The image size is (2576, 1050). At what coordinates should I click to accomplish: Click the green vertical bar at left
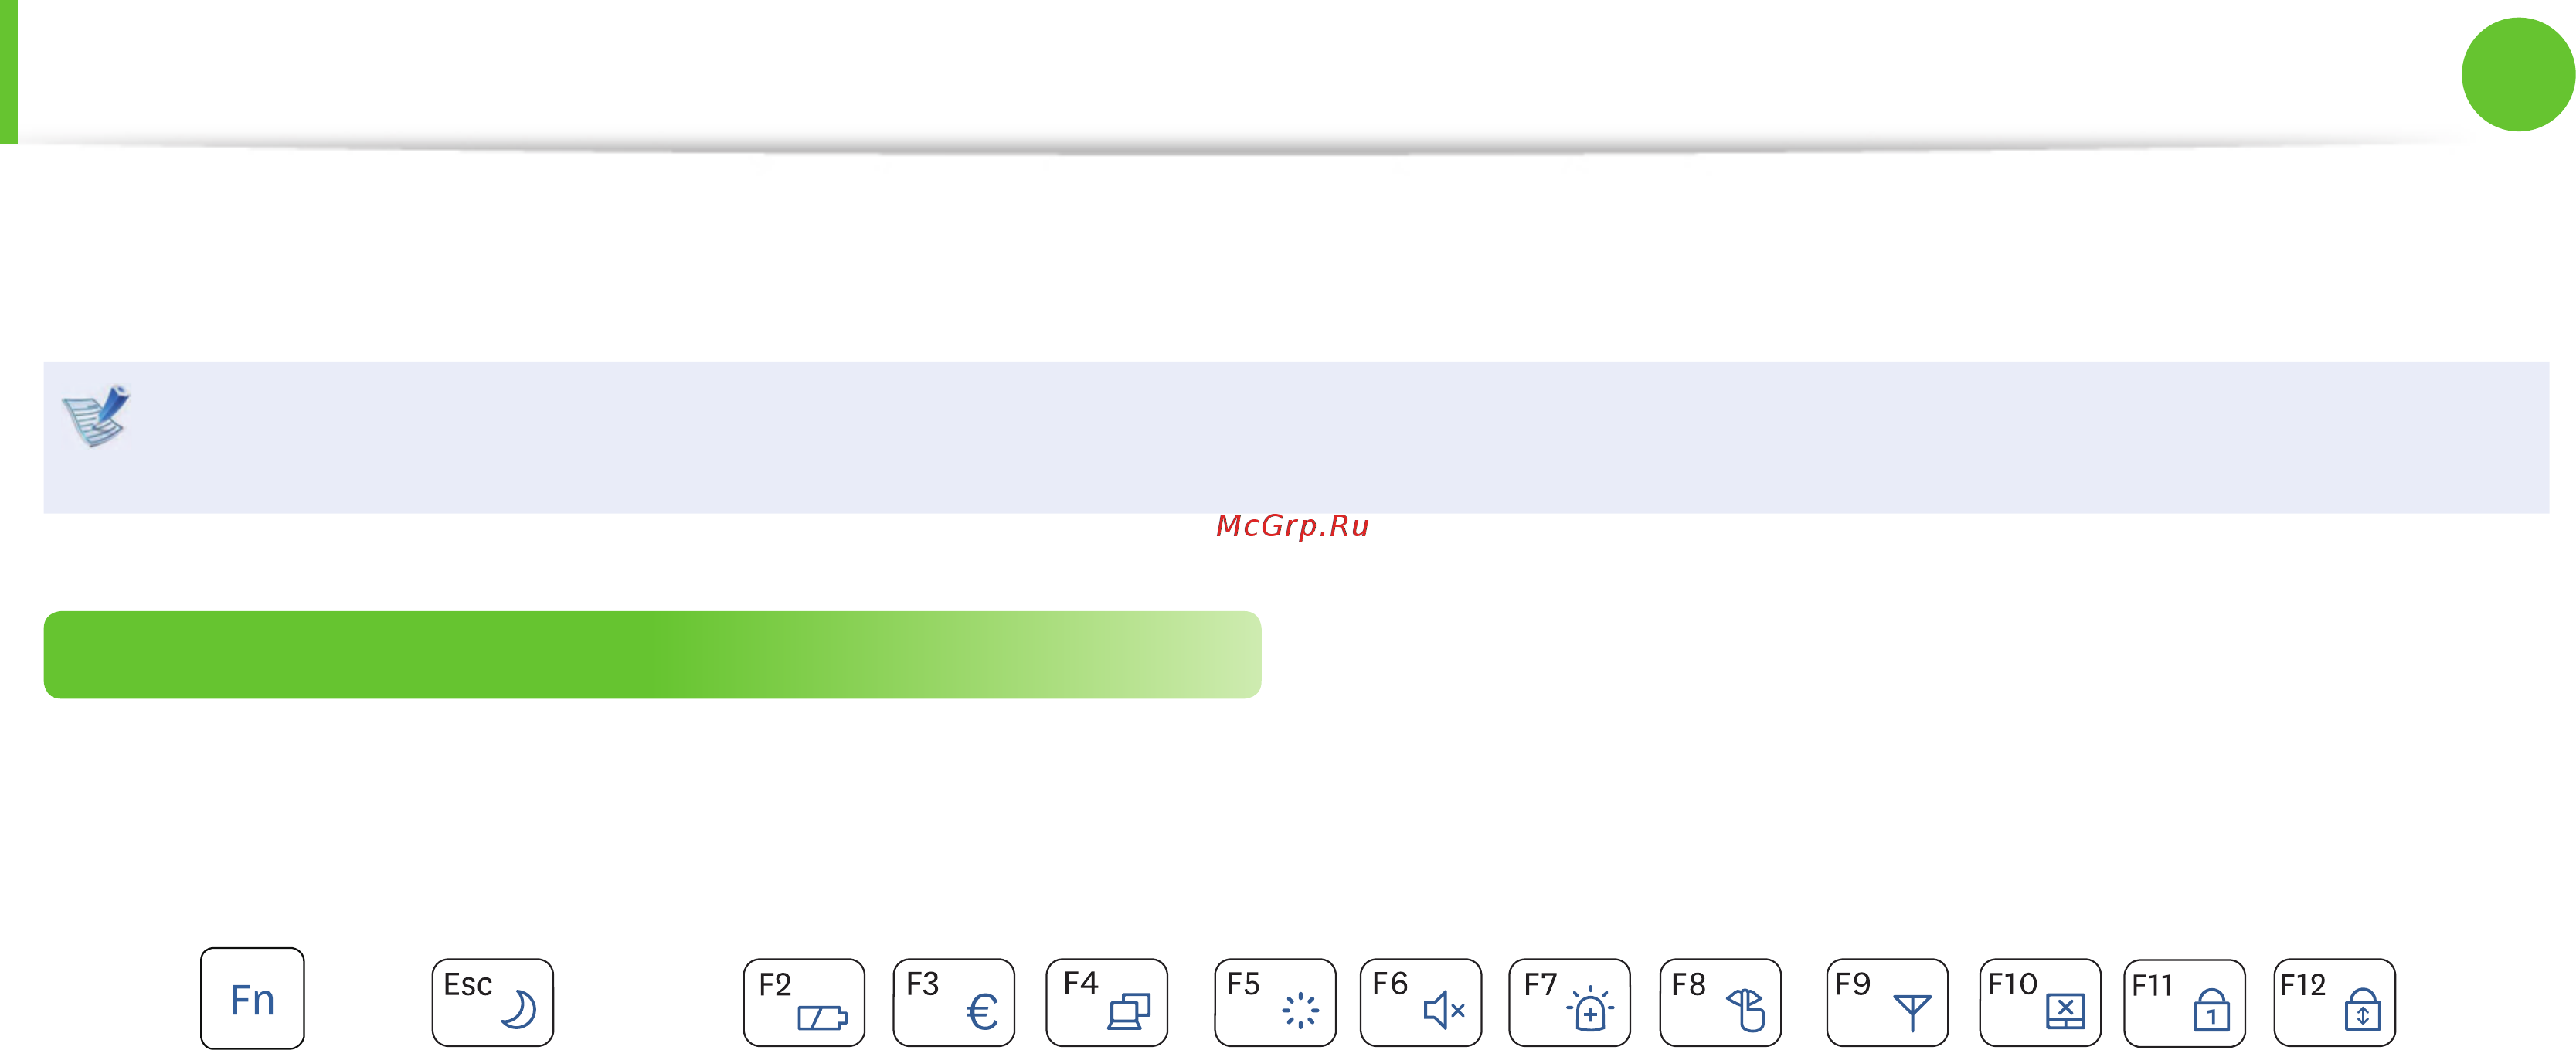[9, 72]
